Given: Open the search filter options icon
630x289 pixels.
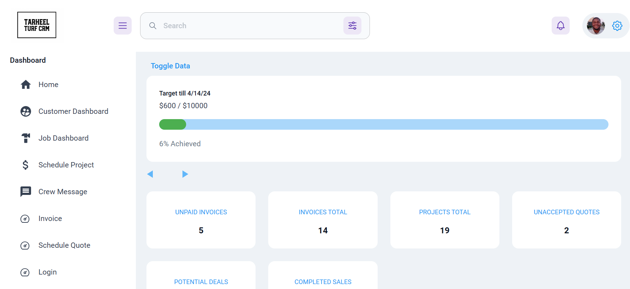Looking at the screenshot, I should tap(352, 26).
